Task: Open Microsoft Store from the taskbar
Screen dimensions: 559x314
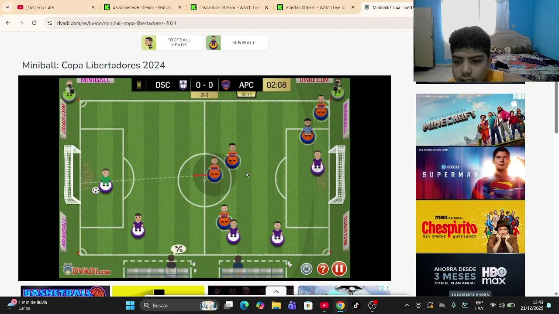Action: [308, 305]
